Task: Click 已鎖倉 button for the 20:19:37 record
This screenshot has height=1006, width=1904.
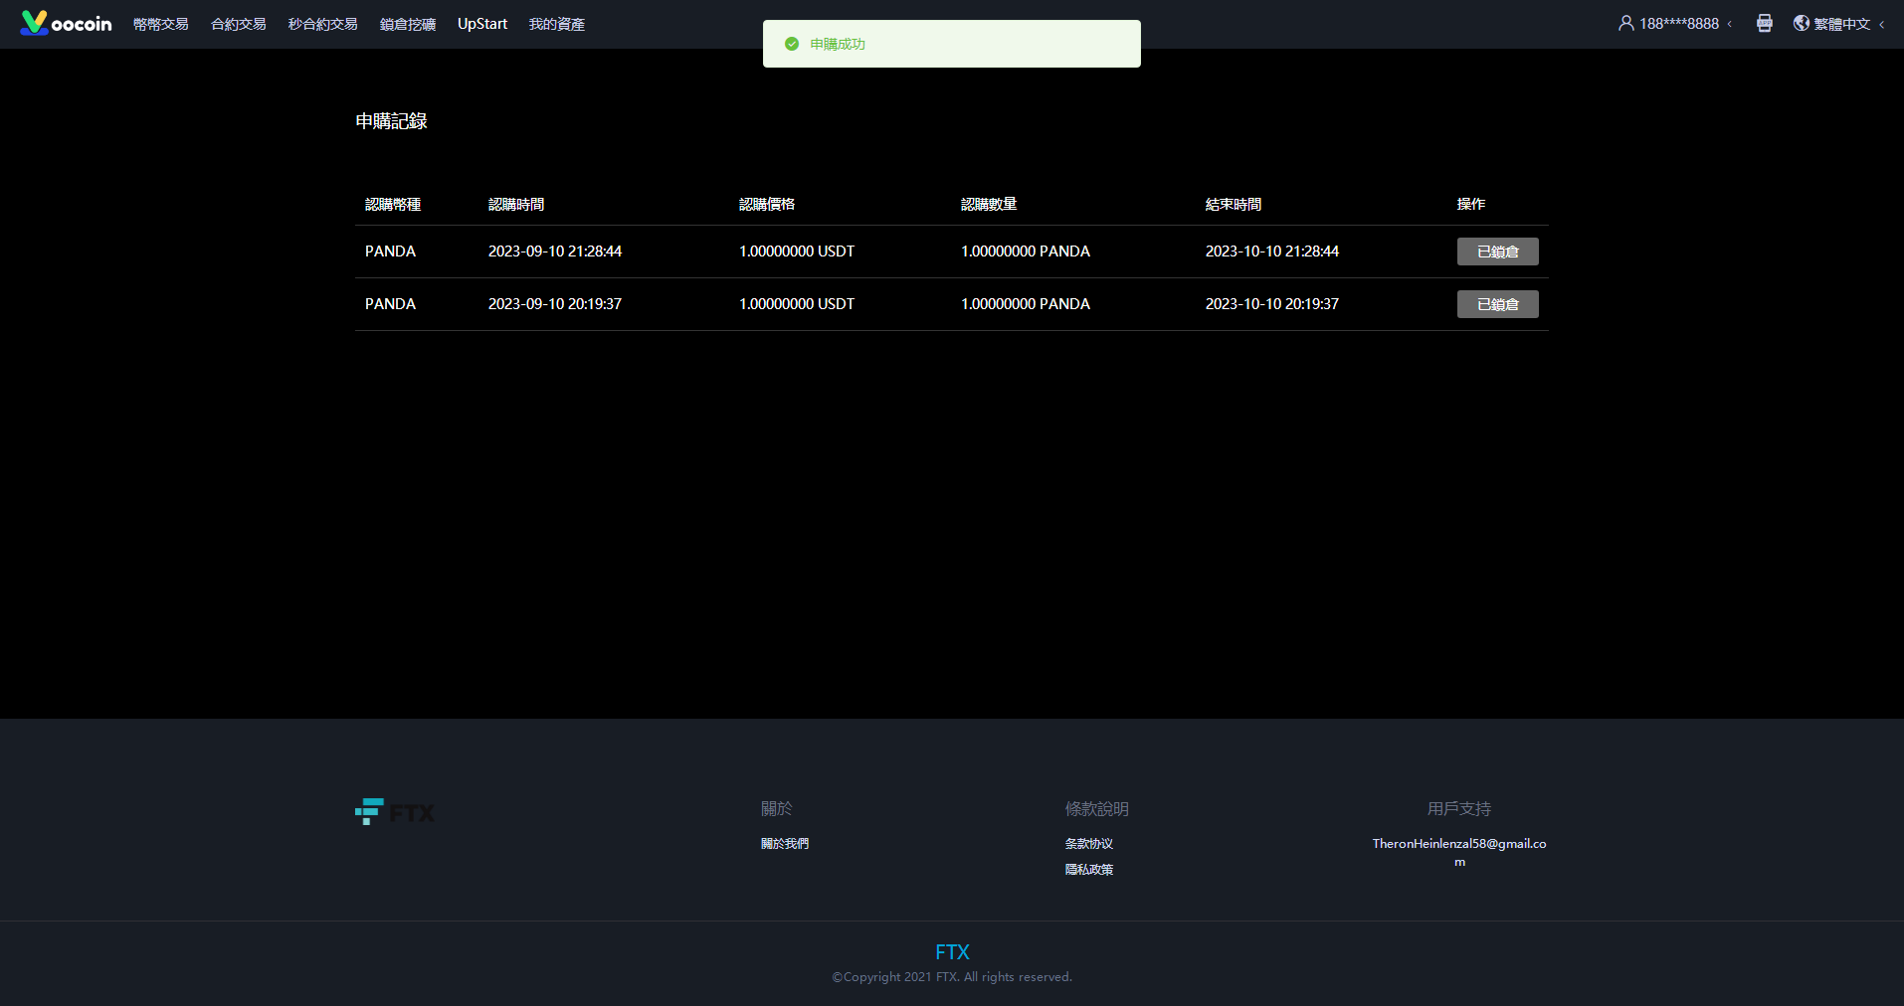Action: tap(1497, 304)
